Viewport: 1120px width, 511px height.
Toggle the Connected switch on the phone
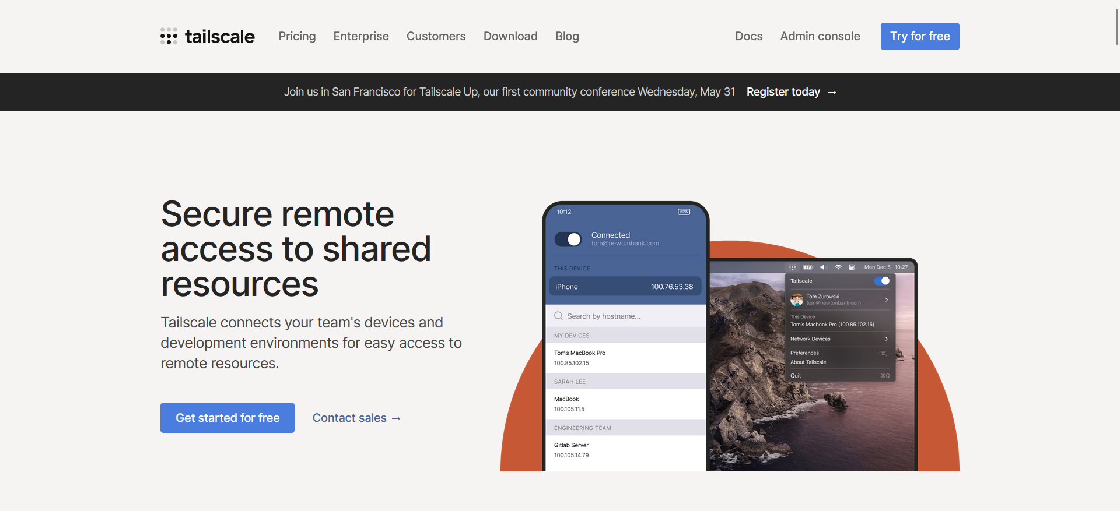click(568, 239)
